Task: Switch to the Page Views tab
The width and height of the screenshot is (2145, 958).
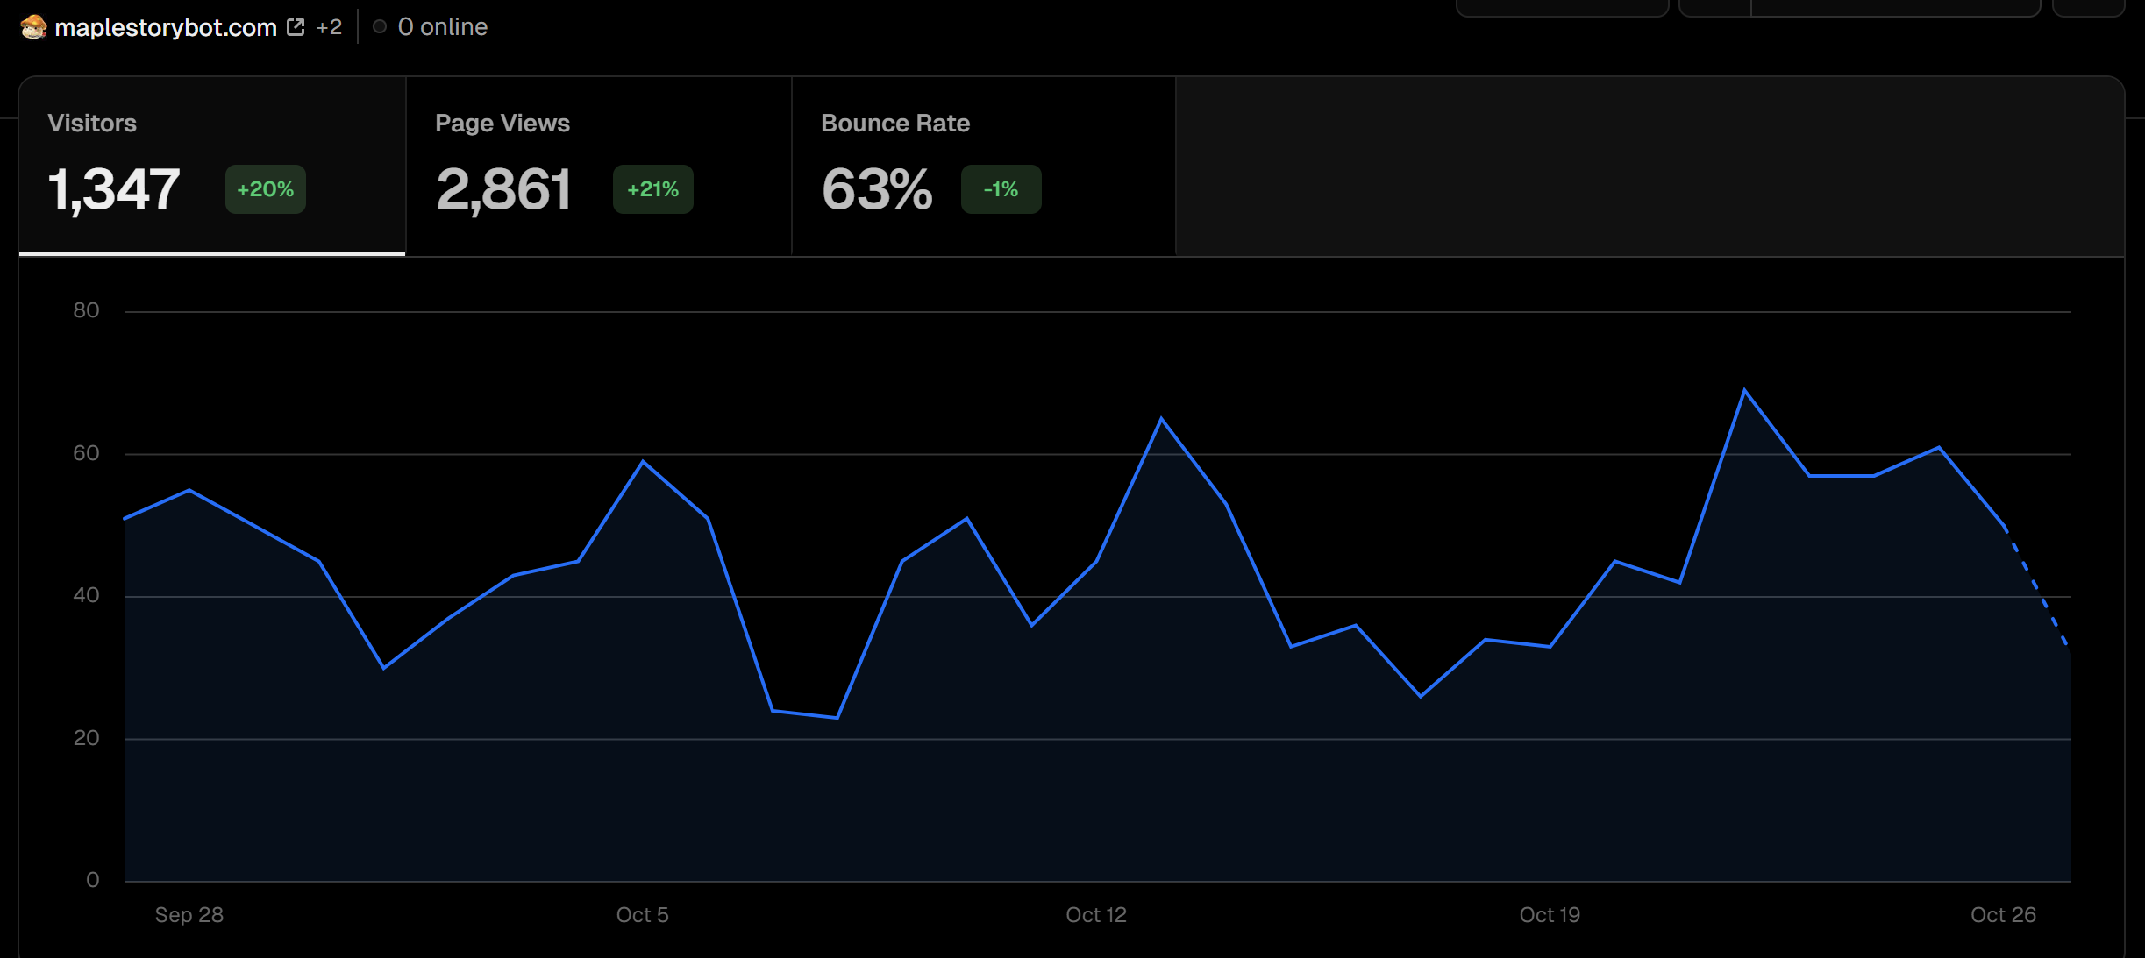Action: point(502,124)
